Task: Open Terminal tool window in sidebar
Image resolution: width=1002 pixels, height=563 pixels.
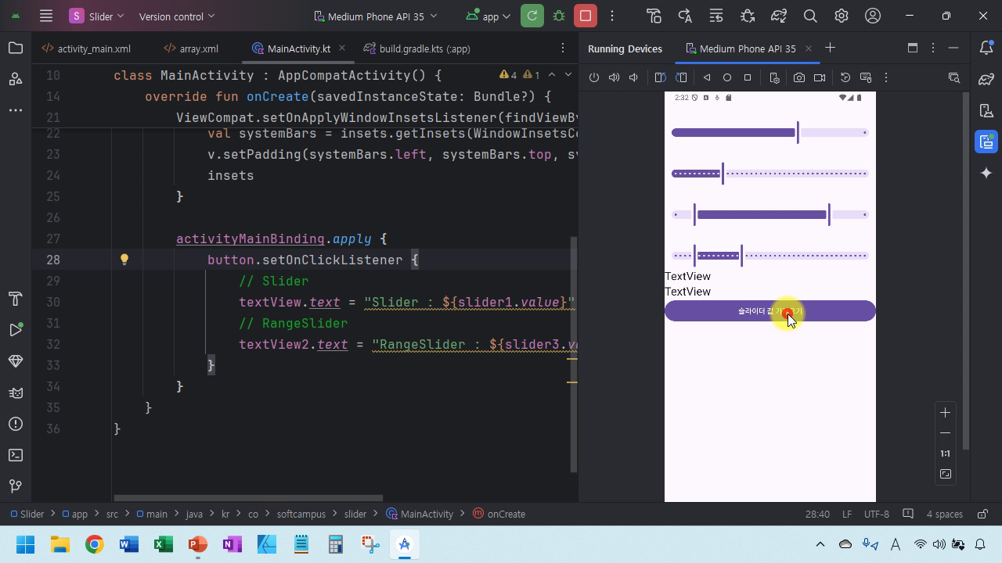Action: click(x=15, y=455)
